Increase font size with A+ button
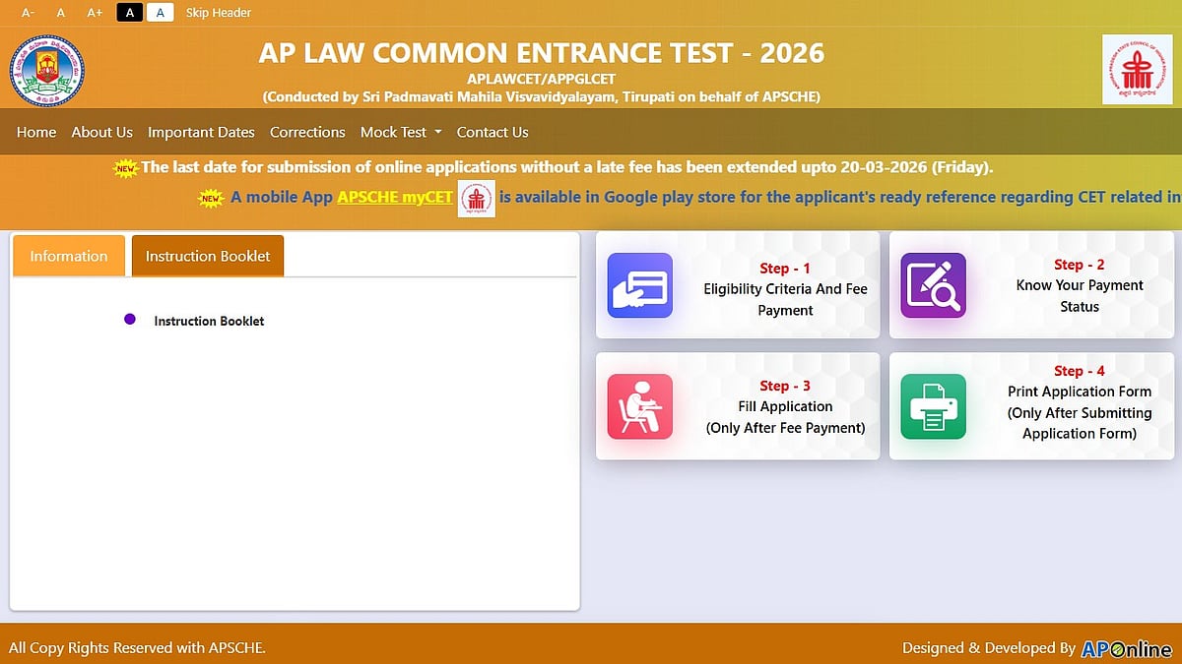The width and height of the screenshot is (1182, 664). click(95, 13)
